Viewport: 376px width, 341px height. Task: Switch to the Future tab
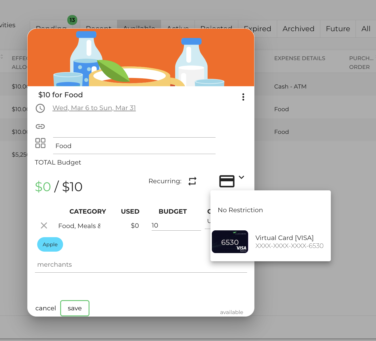coord(338,29)
